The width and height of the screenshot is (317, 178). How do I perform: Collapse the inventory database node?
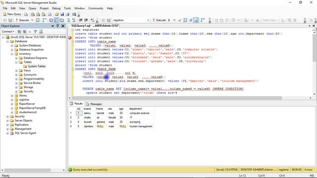(12, 54)
